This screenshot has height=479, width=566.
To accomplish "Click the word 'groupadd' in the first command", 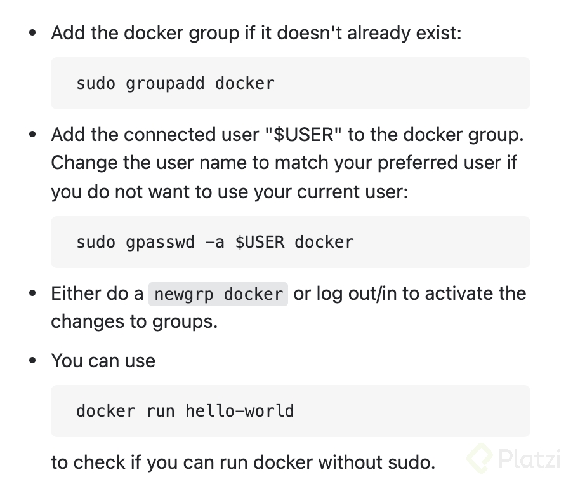I will 165,83.
